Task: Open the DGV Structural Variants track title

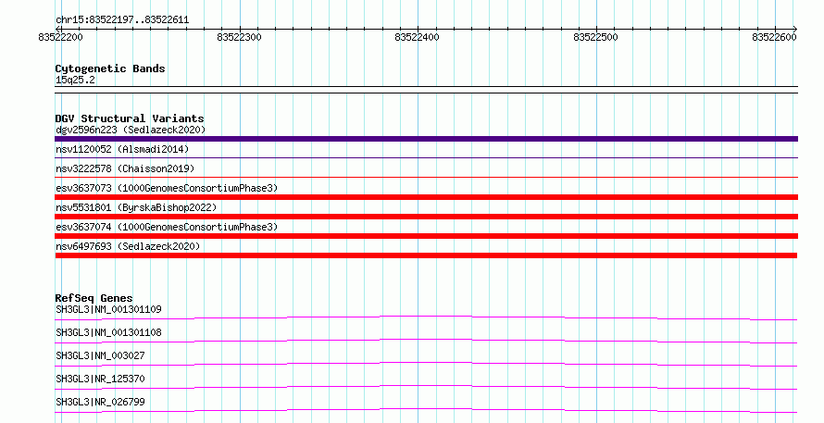Action: coord(130,118)
